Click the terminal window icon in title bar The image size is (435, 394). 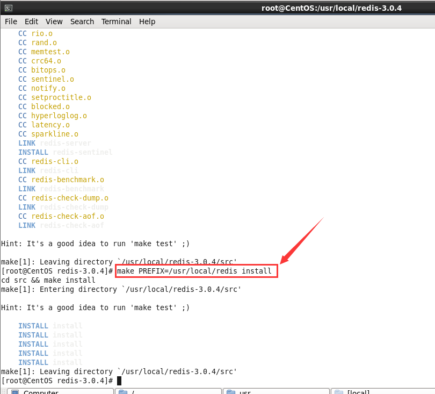[x=9, y=8]
